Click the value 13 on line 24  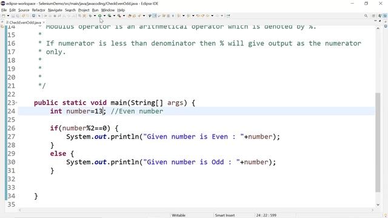pos(98,111)
